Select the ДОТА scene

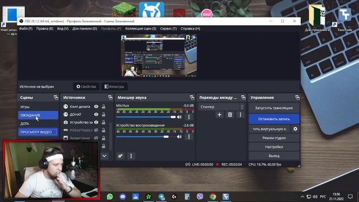point(38,123)
